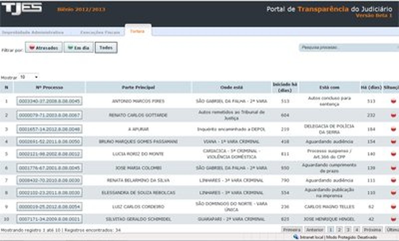Click the Biênio 2012/2013 header text
Image resolution: width=399 pixels, height=241 pixels.
(81, 9)
